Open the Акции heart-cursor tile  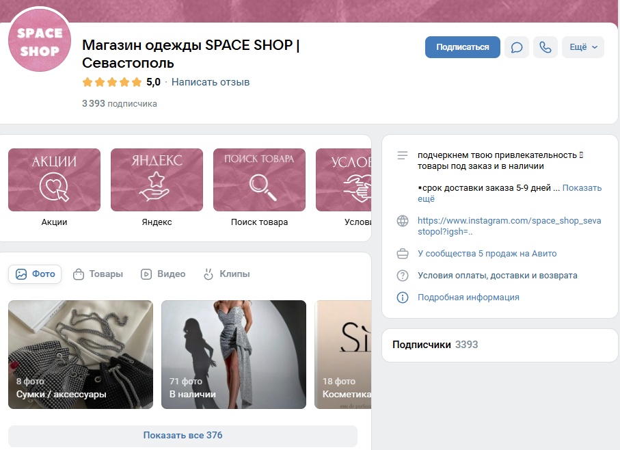tap(54, 180)
